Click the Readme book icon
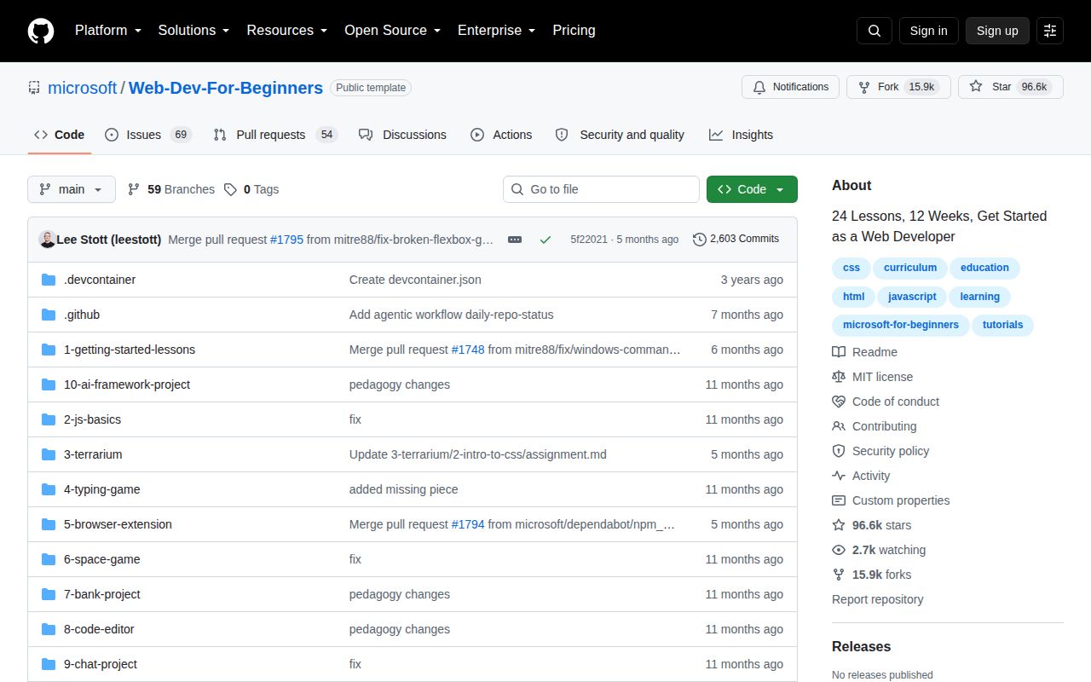1091x682 pixels. (839, 352)
